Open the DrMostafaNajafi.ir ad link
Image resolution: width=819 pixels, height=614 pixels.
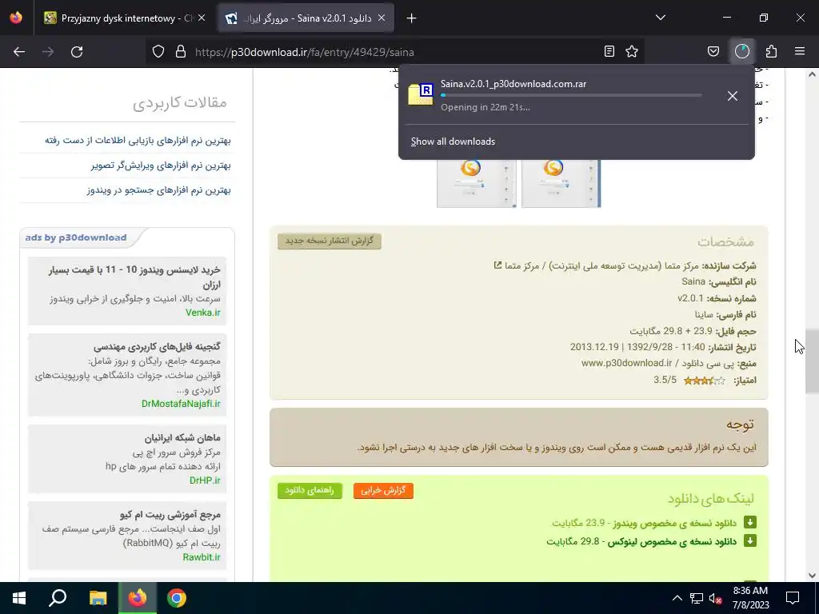pyautogui.click(x=181, y=404)
